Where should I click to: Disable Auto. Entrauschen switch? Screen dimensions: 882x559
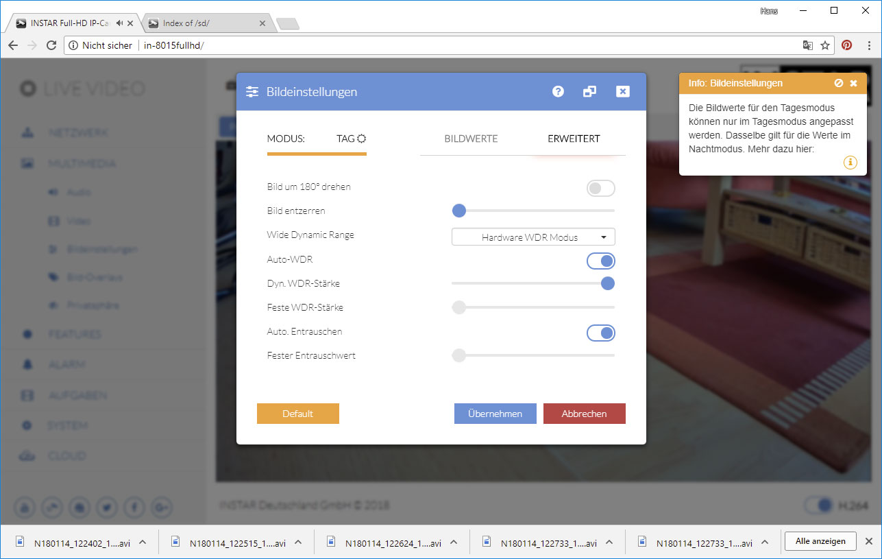600,333
